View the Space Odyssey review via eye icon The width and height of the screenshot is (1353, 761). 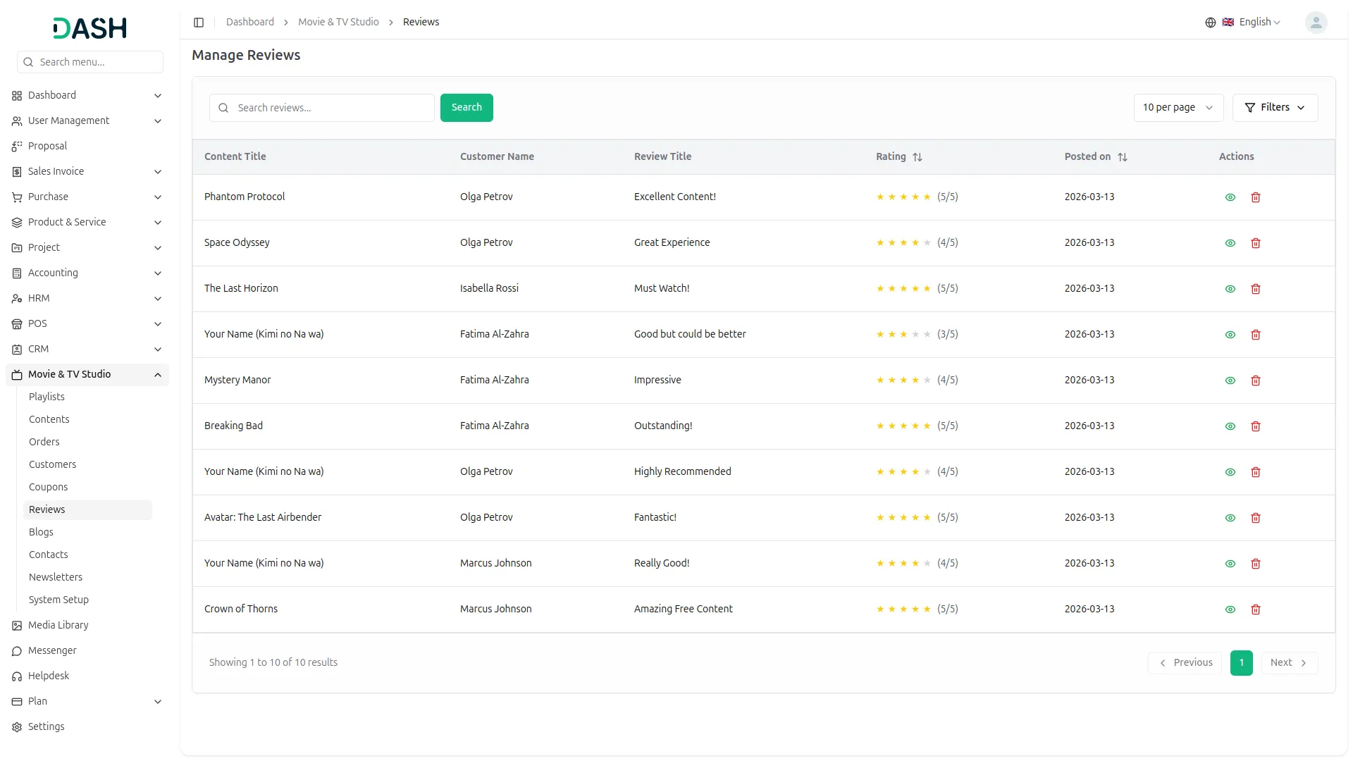coord(1230,243)
